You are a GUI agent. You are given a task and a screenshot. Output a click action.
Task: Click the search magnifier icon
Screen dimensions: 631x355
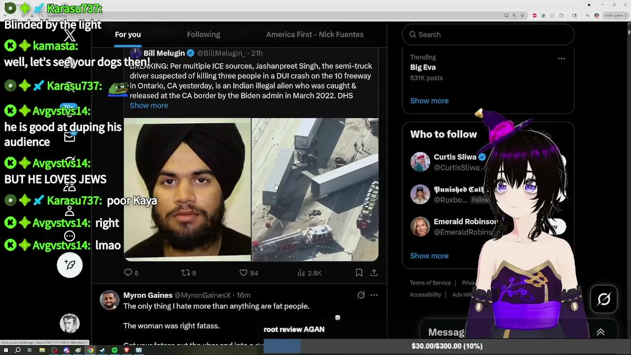coord(413,35)
